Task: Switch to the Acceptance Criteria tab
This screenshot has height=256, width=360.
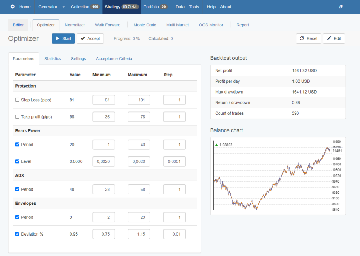Action: click(114, 59)
